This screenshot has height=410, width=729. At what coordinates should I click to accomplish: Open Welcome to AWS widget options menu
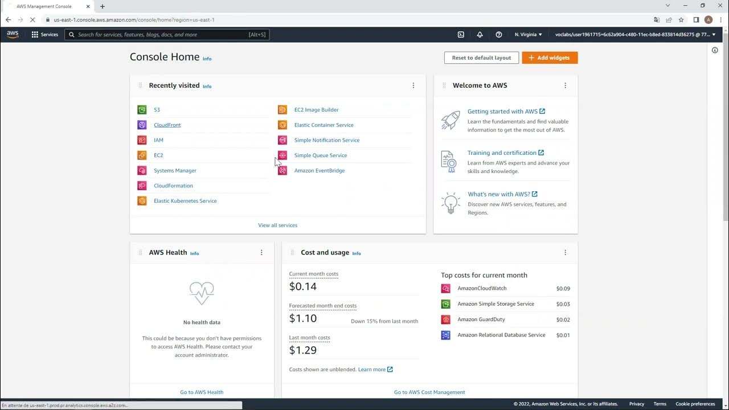point(565,85)
